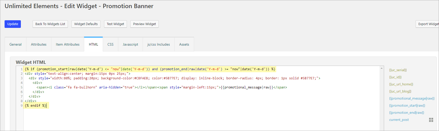This screenshot has width=439, height=131.
Task: Select the Item Attributes tab
Action: click(68, 44)
